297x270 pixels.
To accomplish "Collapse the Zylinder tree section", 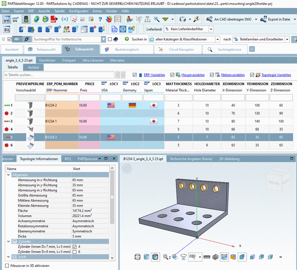I will pos(8,241).
